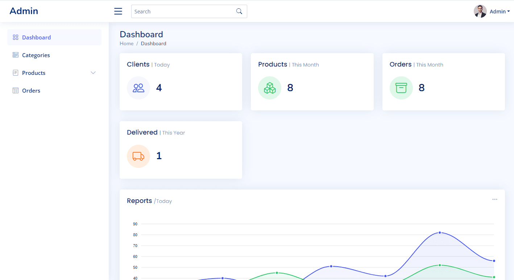This screenshot has height=280, width=514.
Task: Click the Clients people icon
Action: 138,88
